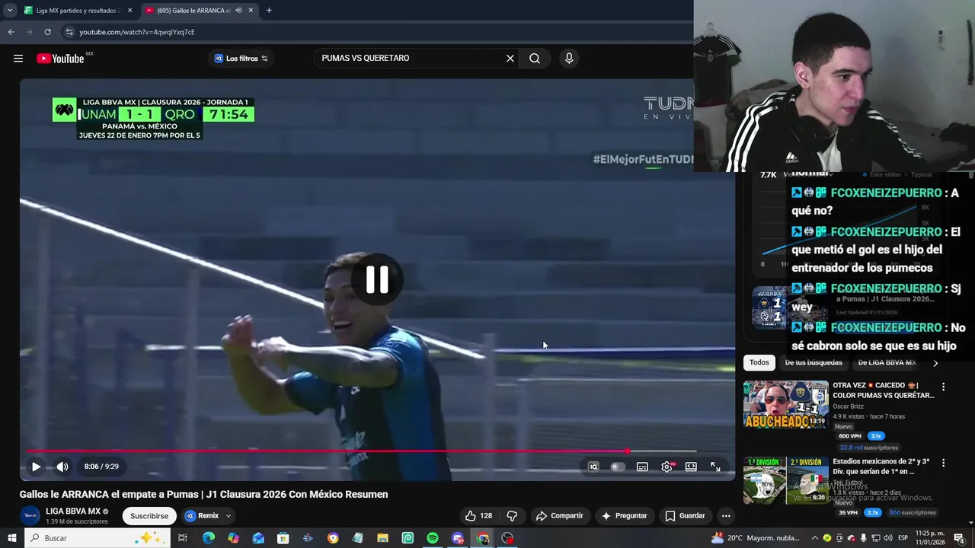Open a new browser tab
The height and width of the screenshot is (548, 975).
tap(269, 11)
